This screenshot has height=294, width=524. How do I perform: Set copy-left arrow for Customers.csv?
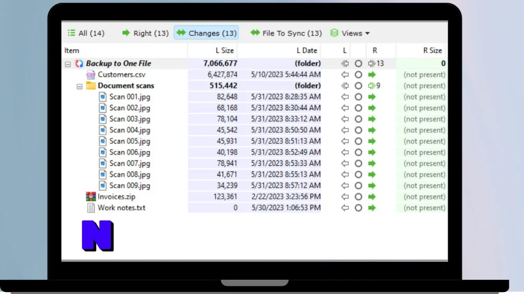[345, 75]
